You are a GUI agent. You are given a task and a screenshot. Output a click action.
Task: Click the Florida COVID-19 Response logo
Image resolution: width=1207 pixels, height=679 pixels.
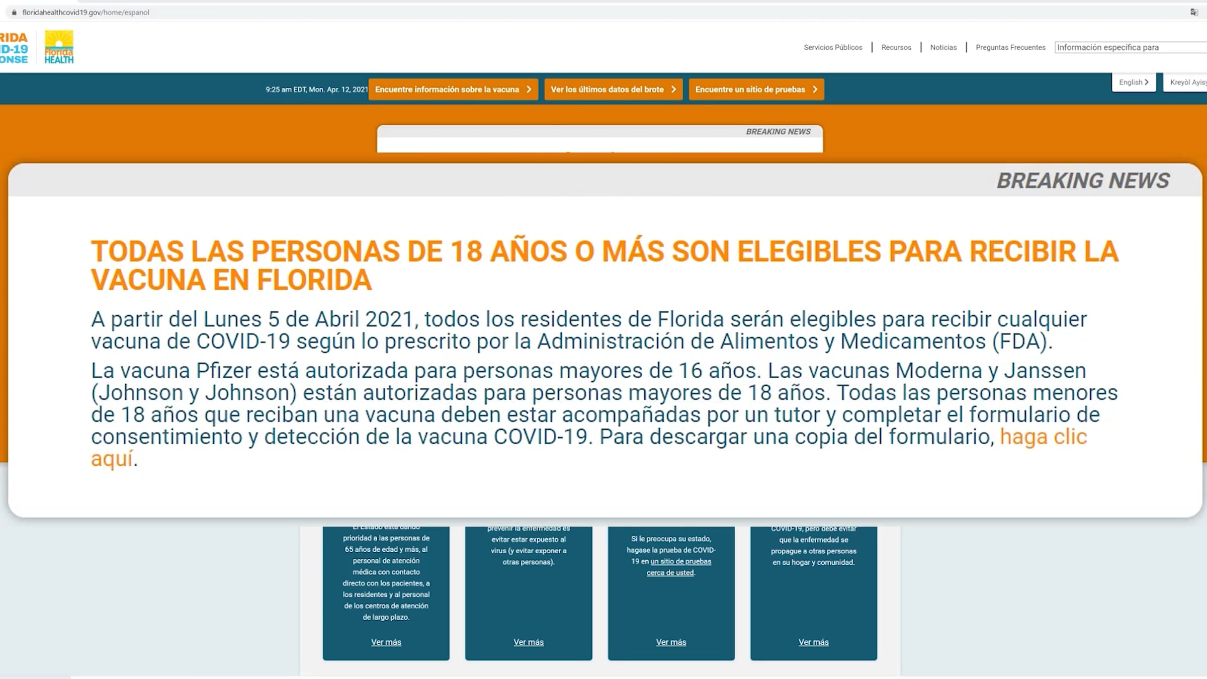click(x=14, y=48)
